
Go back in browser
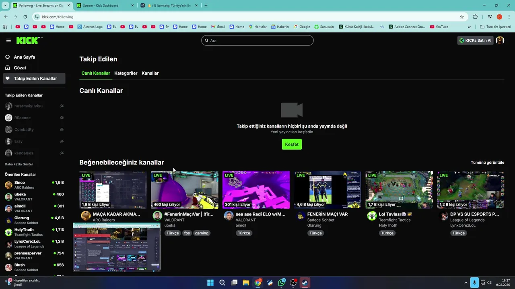coord(6,17)
